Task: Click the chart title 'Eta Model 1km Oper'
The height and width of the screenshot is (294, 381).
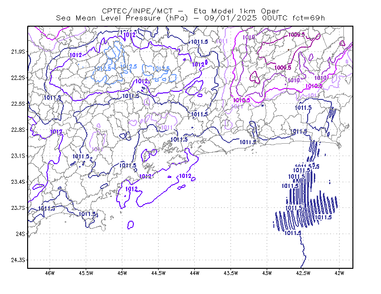Action: click(x=236, y=11)
